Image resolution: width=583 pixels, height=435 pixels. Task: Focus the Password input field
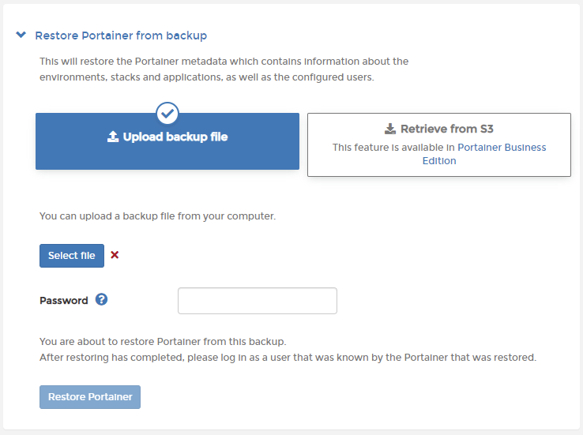258,301
